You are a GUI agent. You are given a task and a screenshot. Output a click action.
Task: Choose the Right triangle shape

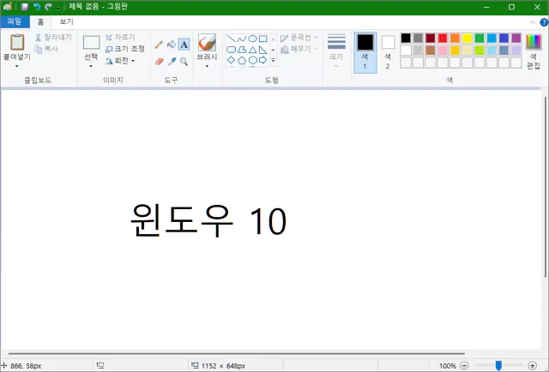(263, 50)
